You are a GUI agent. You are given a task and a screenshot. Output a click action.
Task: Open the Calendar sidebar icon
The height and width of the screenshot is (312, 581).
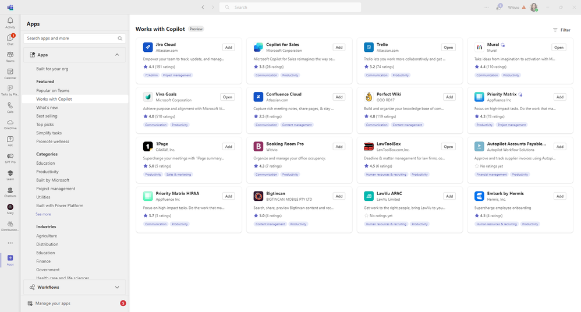10,74
